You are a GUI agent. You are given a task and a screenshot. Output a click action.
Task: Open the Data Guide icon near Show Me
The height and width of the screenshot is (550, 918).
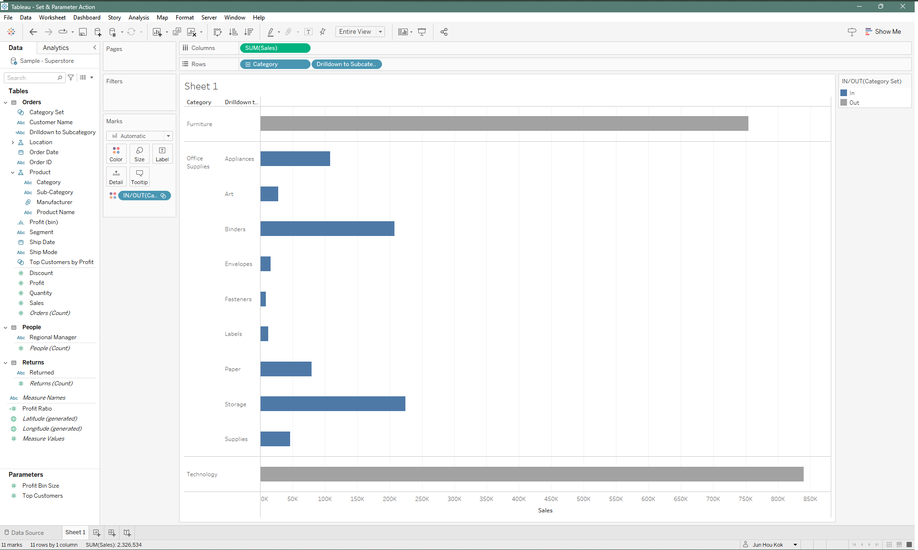pyautogui.click(x=852, y=32)
